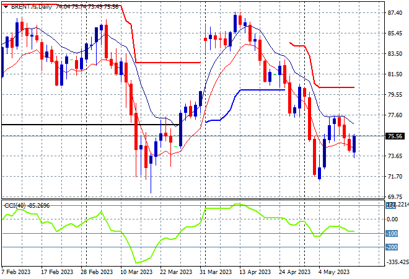Click the 10 Mar 2023 date label
409x279 pixels.
point(136,272)
